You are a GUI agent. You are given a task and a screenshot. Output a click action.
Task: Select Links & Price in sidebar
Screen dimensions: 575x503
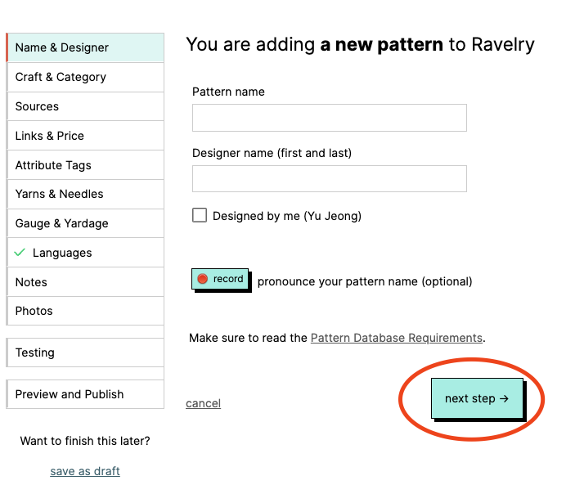85,136
